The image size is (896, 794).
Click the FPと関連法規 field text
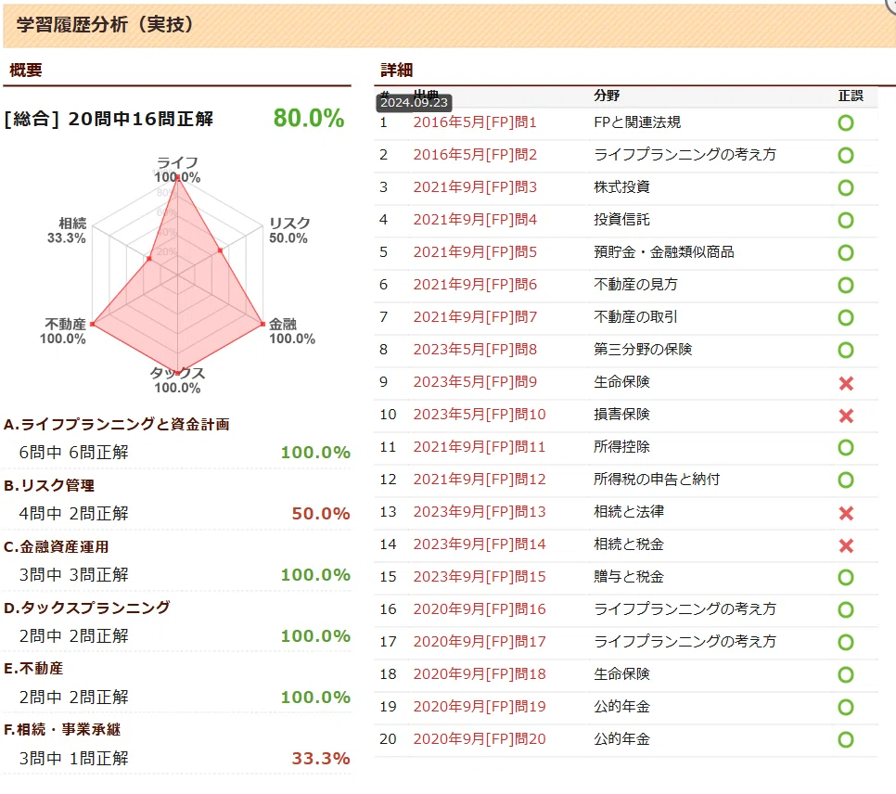coord(637,122)
